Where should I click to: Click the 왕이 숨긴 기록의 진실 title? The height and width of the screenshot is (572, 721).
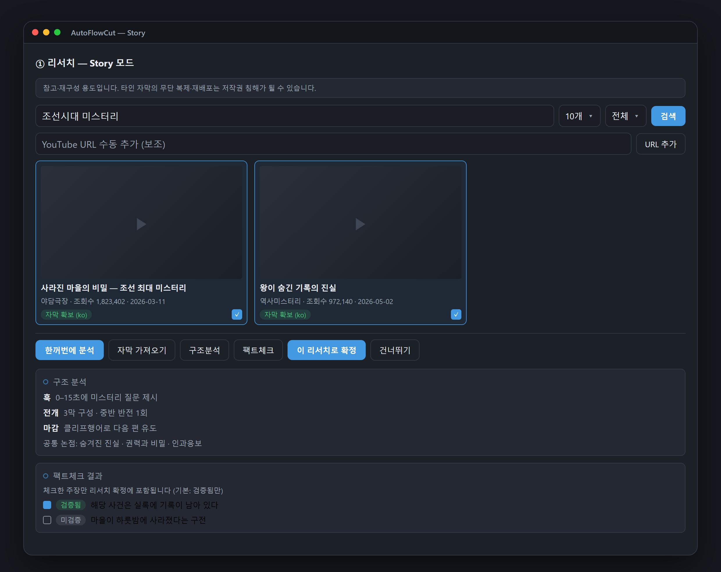(x=298, y=287)
